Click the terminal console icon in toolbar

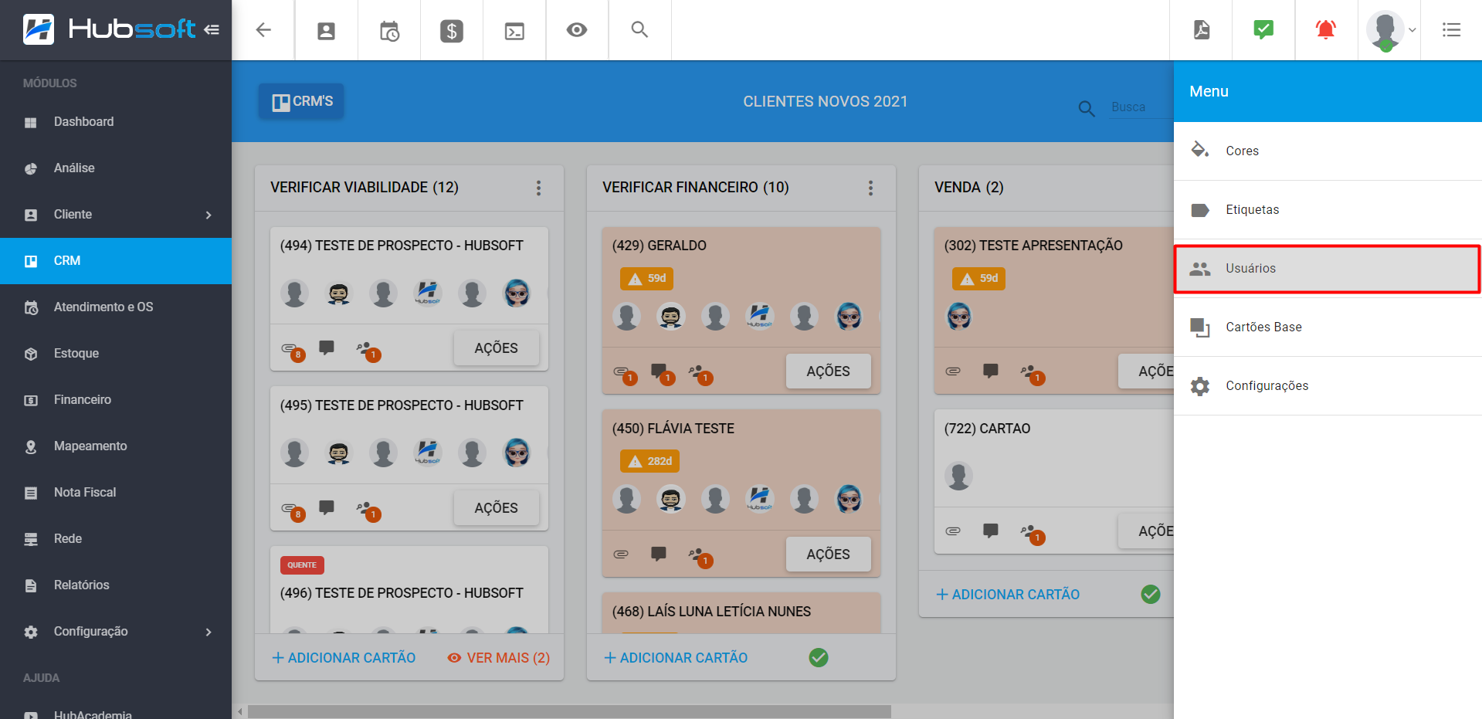point(514,31)
